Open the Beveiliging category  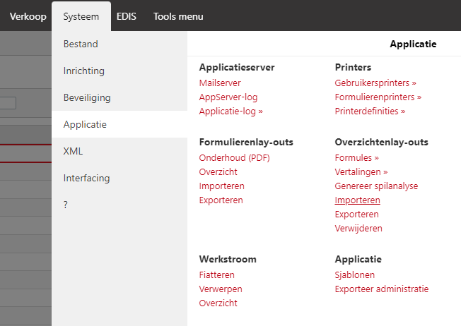click(x=87, y=97)
